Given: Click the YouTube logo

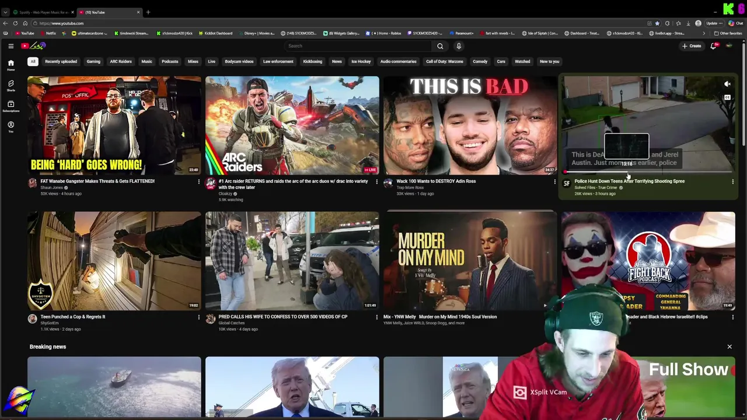Looking at the screenshot, I should 33,46.
